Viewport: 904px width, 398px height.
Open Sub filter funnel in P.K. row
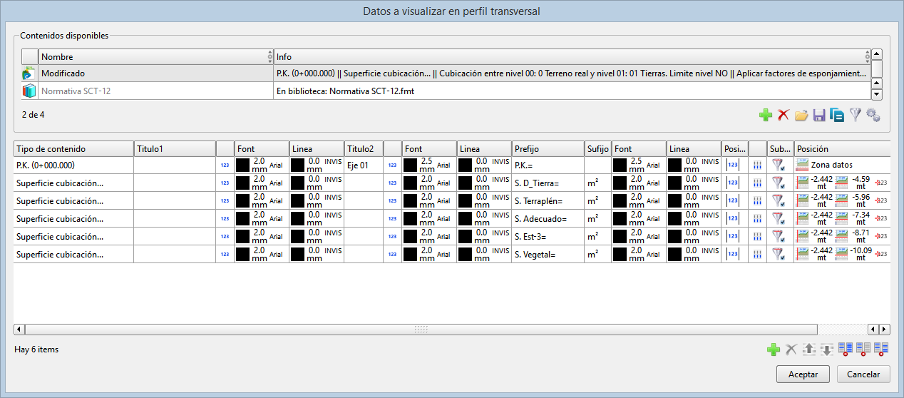click(x=779, y=165)
